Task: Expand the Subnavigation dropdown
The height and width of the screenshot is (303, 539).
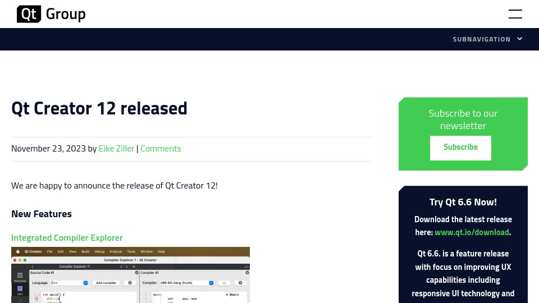Action: 487,39
